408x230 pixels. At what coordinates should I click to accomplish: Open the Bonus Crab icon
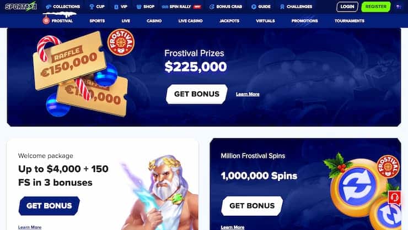point(212,7)
